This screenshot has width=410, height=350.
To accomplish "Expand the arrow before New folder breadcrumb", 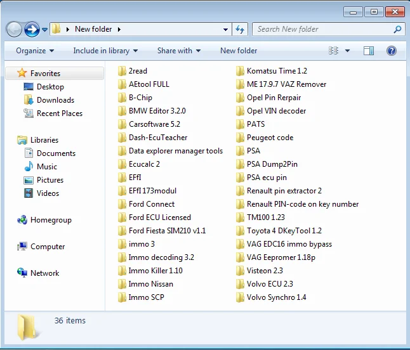I will pyautogui.click(x=68, y=29).
